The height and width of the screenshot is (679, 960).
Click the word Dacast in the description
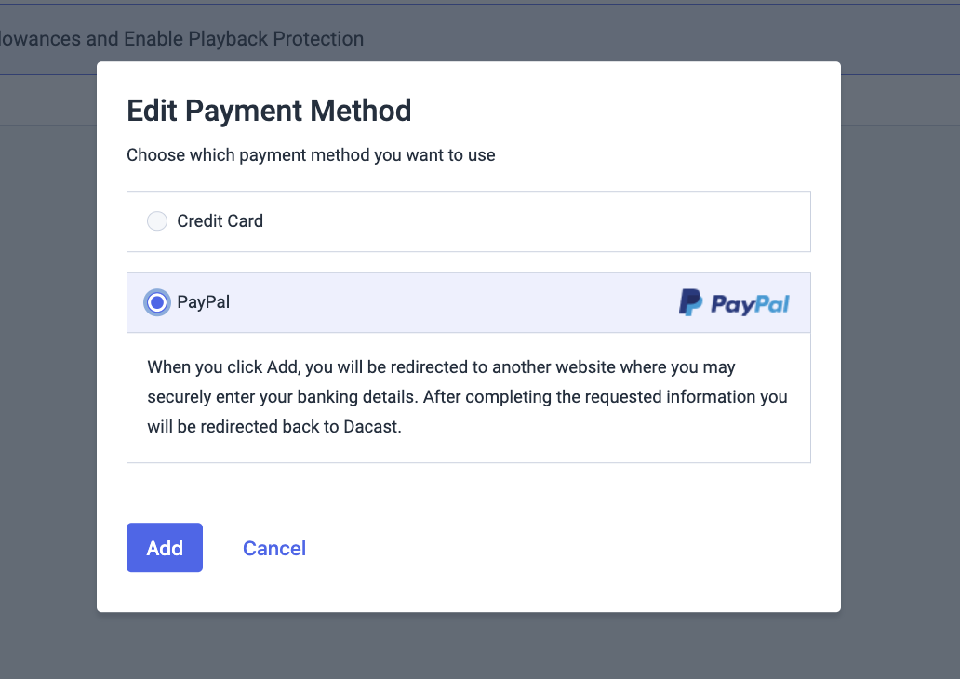pyautogui.click(x=370, y=426)
